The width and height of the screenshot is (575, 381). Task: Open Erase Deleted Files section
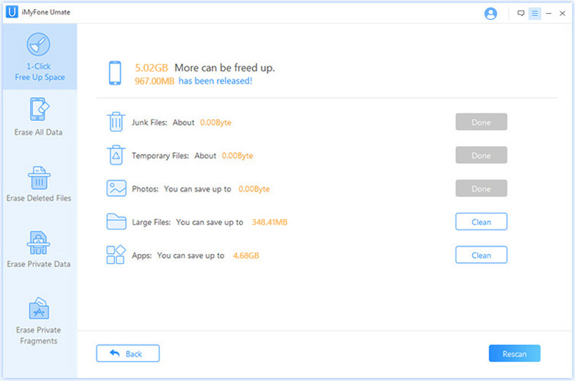(39, 184)
